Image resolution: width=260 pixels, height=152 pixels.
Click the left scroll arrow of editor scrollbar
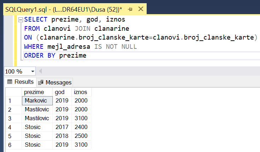pyautogui.click(x=40, y=71)
